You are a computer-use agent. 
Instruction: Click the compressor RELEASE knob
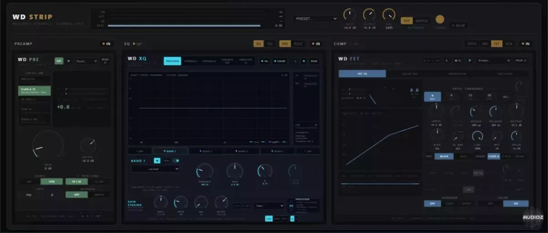pos(495,111)
